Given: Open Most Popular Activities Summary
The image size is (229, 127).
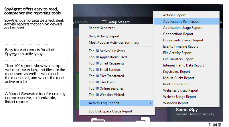Looking at the screenshot, I should [116, 43].
